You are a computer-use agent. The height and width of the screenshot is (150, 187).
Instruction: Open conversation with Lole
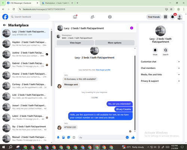(x=25, y=96)
